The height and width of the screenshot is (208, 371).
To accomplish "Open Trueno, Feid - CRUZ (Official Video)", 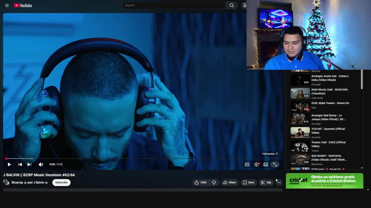I will (328, 144).
